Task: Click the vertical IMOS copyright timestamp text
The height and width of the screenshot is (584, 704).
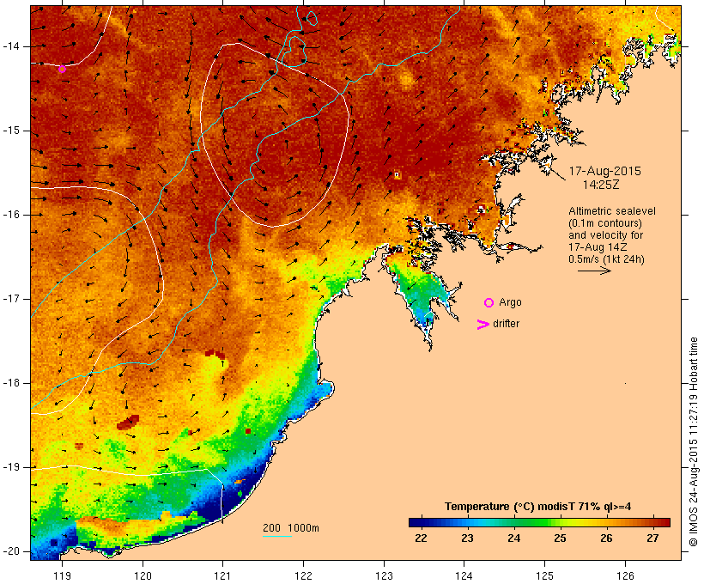Action: pos(693,441)
